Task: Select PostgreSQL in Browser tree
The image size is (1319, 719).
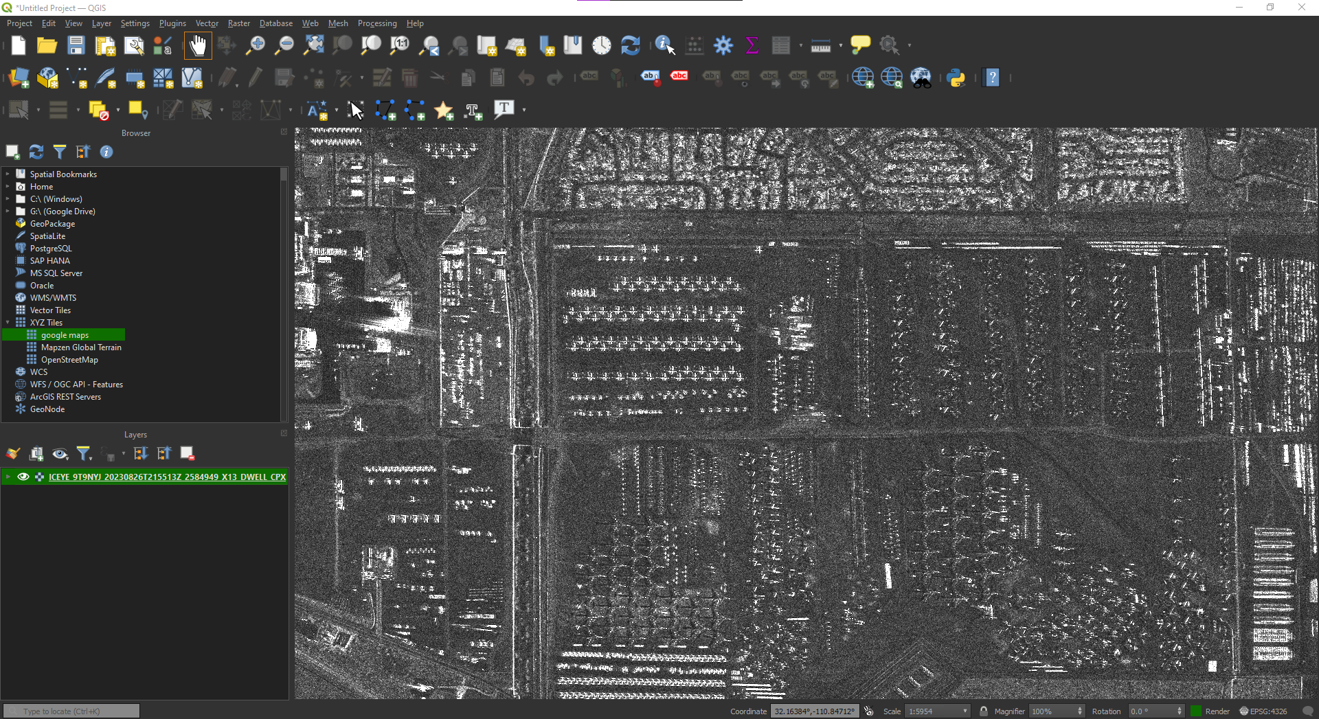Action: (50, 249)
